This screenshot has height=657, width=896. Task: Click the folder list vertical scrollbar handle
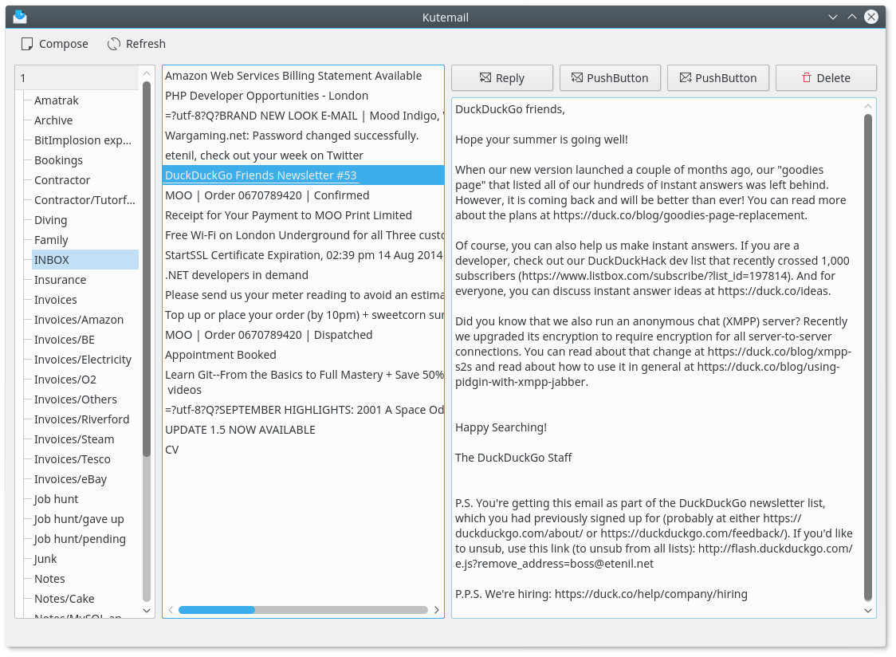pos(147,269)
